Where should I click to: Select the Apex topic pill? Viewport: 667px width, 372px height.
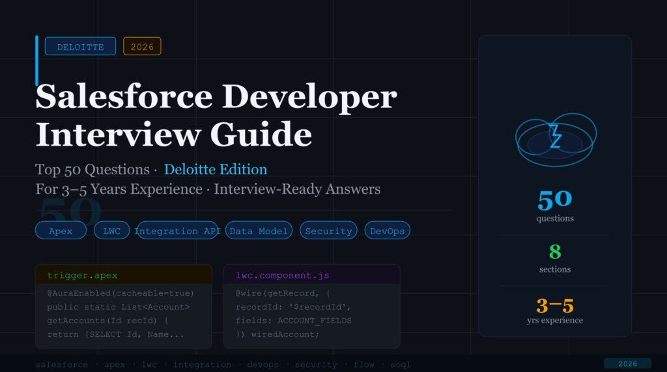click(x=61, y=231)
